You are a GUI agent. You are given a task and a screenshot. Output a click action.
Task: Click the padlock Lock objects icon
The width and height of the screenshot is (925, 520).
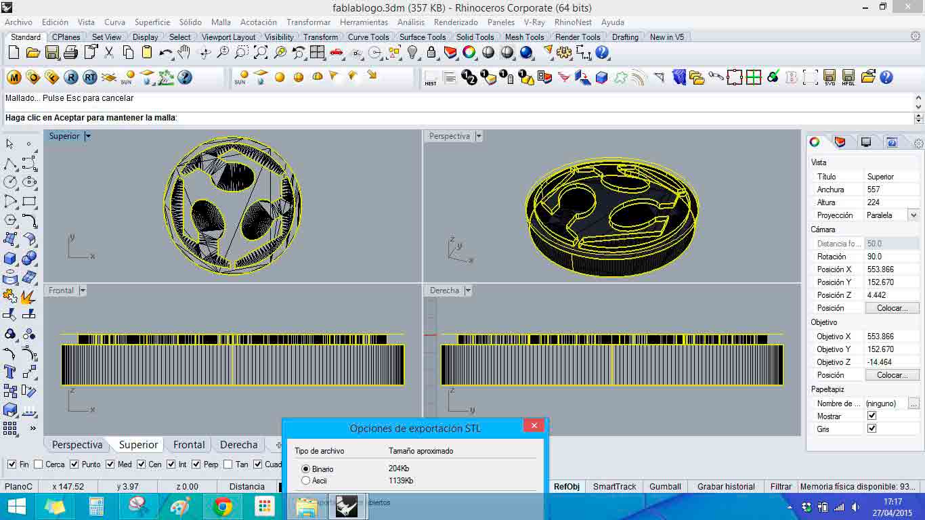[x=431, y=53]
